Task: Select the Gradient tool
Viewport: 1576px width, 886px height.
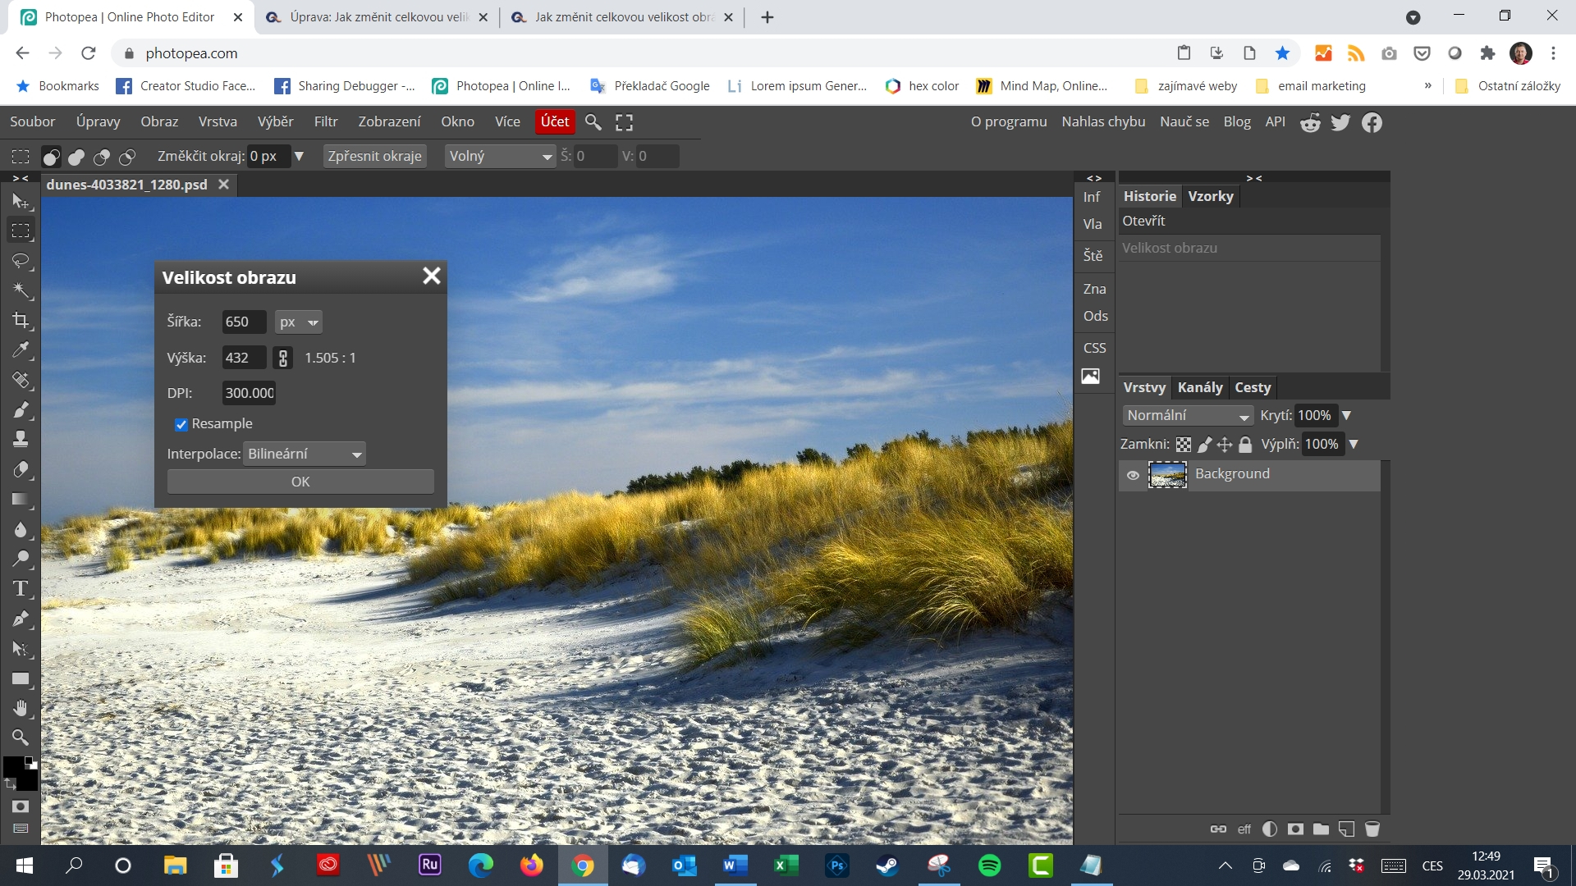Action: (x=21, y=499)
